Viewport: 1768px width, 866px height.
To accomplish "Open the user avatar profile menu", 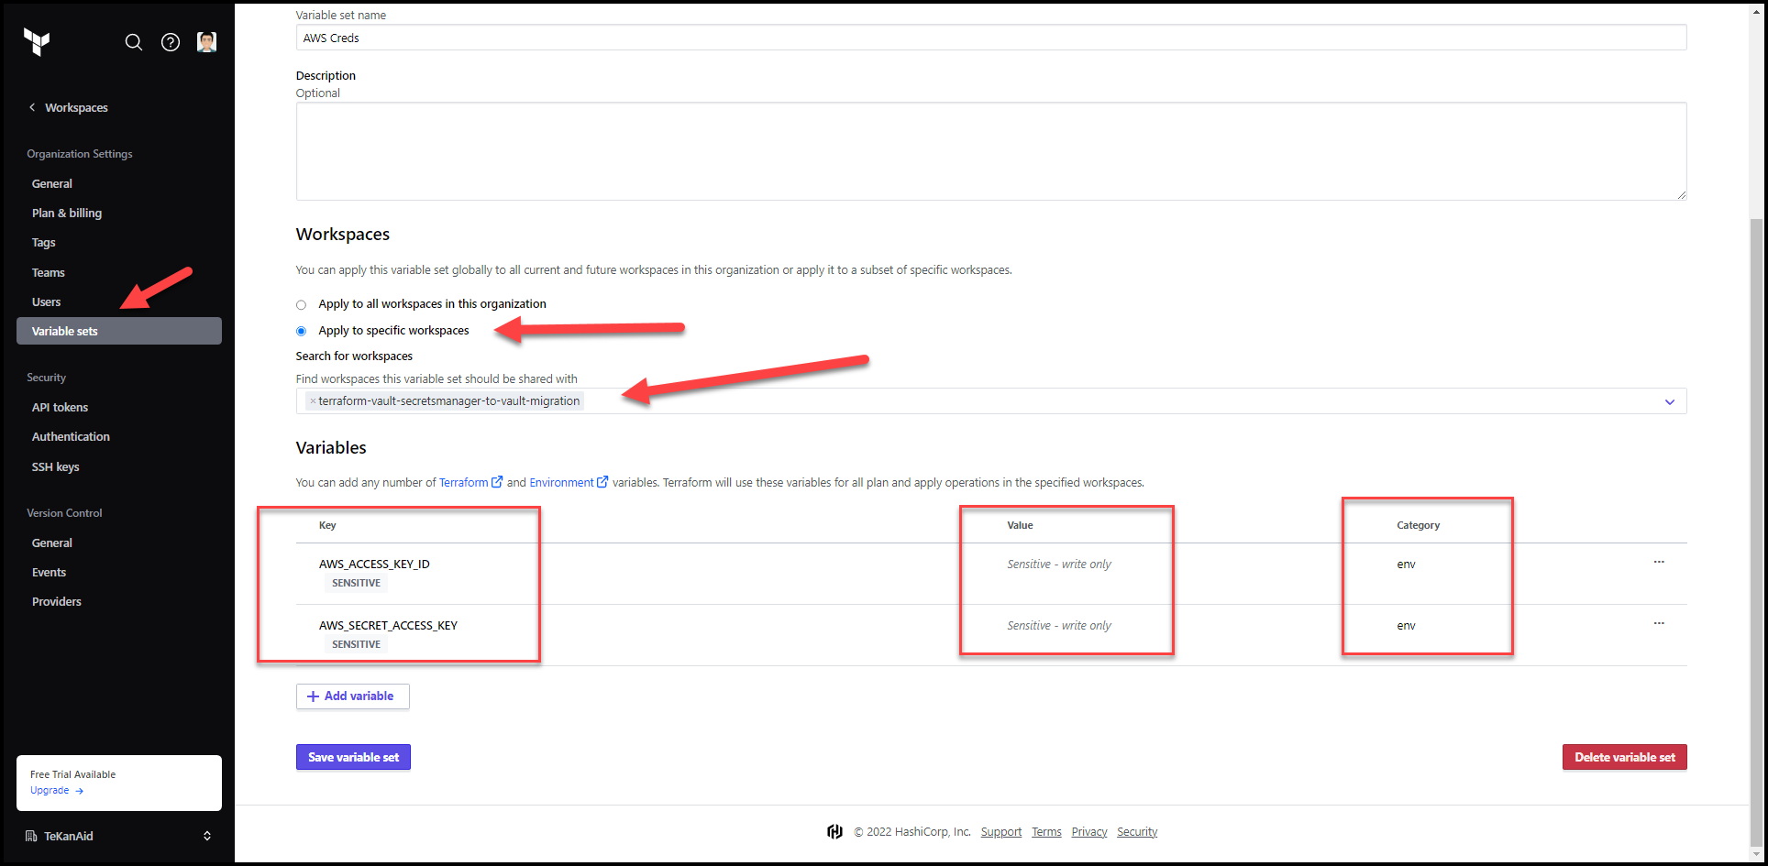I will point(206,41).
